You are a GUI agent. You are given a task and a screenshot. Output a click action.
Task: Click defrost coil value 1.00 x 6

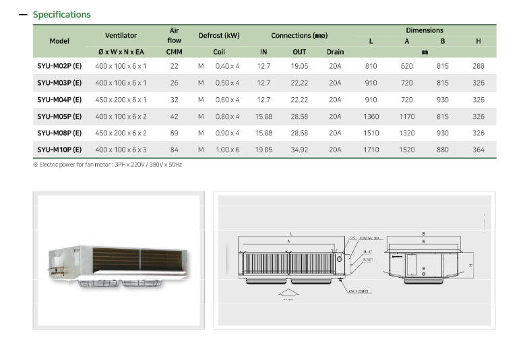227,150
